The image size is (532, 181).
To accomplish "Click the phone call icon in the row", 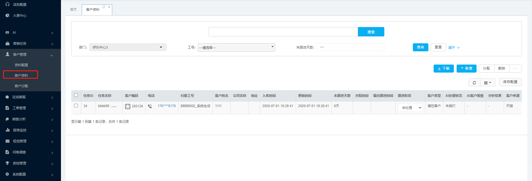I will click(x=150, y=106).
